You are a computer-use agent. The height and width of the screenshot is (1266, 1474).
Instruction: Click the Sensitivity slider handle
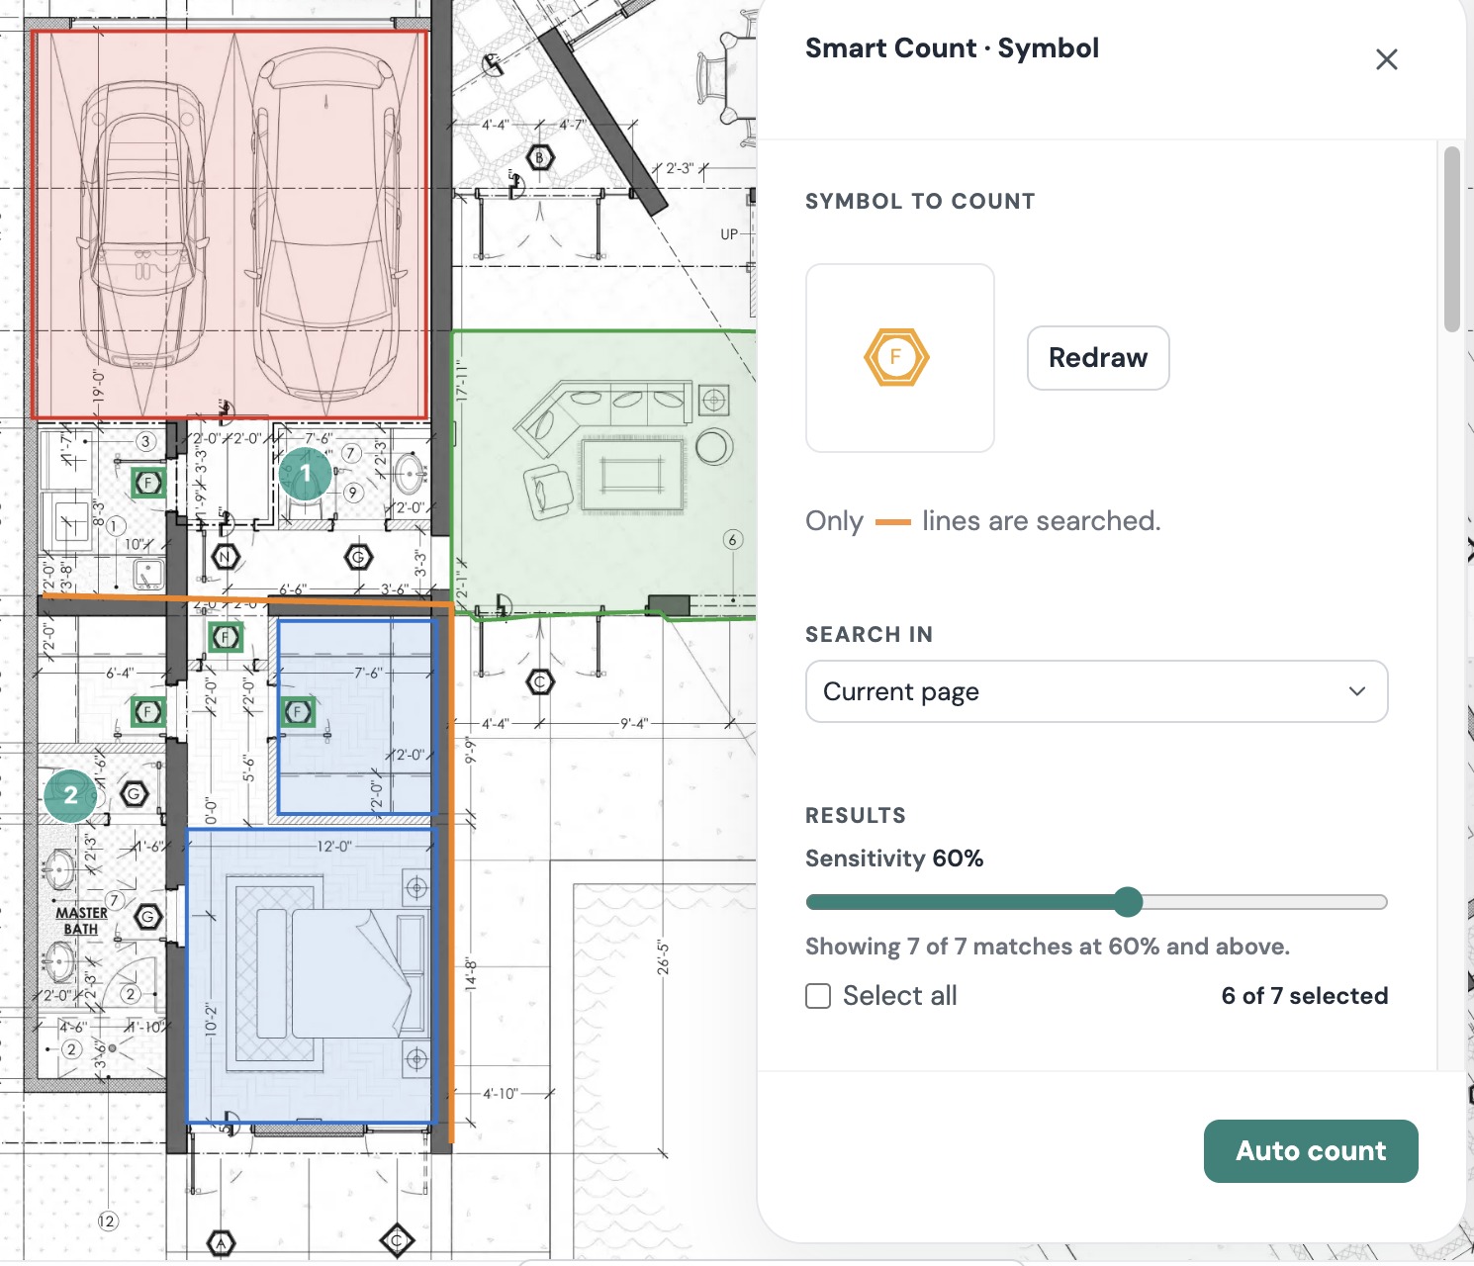tap(1128, 902)
